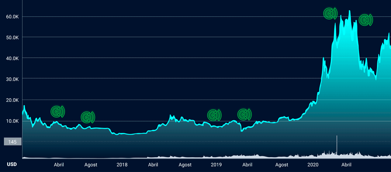
Task: Click the 10.0K price axis label
Action: 13,121
